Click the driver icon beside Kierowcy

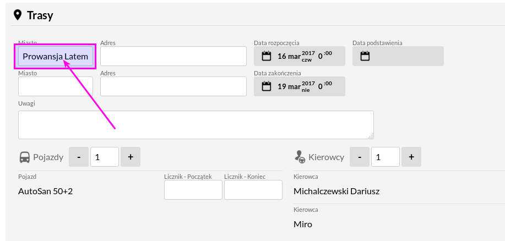300,157
